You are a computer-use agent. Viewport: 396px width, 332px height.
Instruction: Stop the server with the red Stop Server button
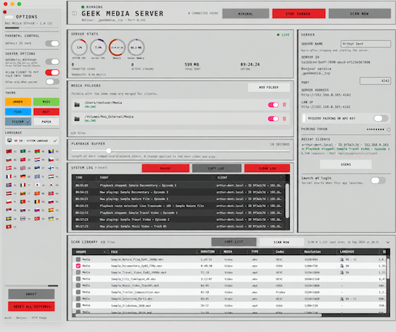299,14
